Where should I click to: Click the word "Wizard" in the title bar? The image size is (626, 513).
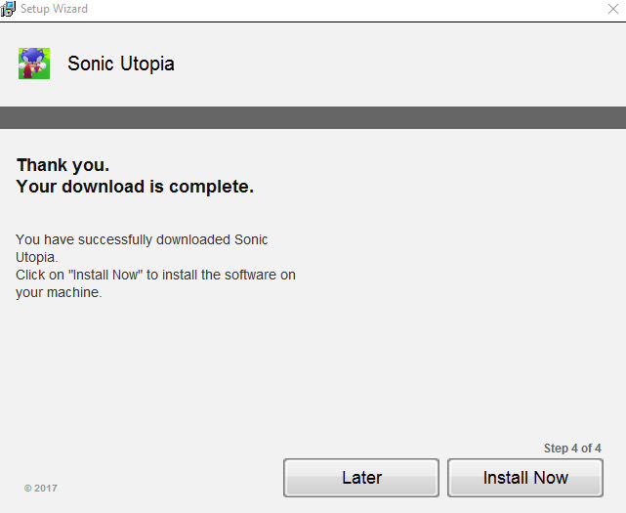pyautogui.click(x=70, y=9)
